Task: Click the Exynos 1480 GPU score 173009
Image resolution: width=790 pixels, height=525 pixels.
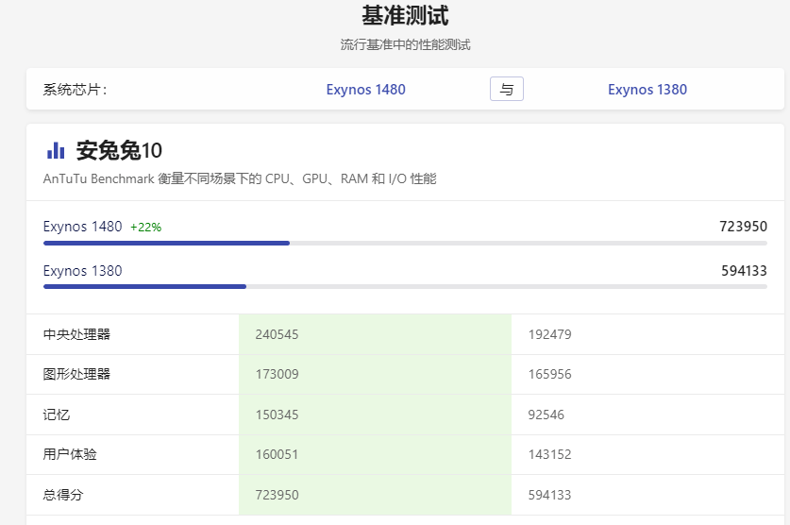Action: 277,374
